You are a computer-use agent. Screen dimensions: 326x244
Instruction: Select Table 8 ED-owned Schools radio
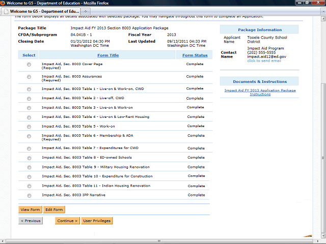30,158
